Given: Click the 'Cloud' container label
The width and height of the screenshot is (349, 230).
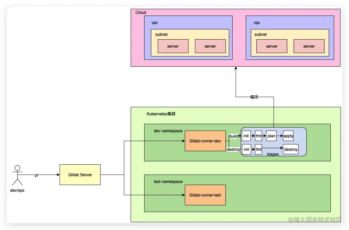Looking at the screenshot, I should (x=141, y=13).
